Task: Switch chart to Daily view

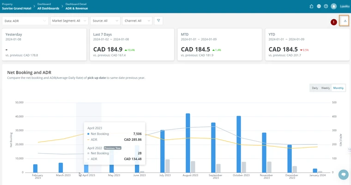Action: point(315,88)
